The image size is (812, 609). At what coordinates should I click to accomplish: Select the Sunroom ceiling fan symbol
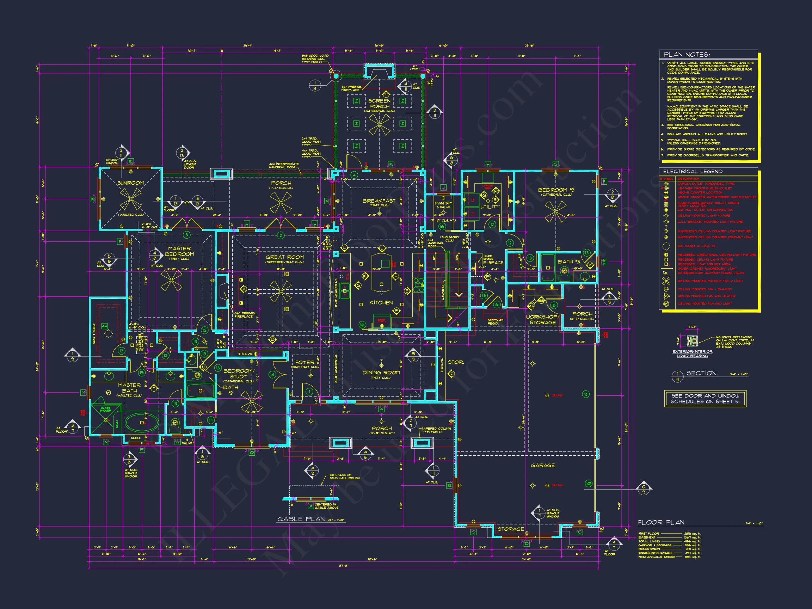[130, 199]
